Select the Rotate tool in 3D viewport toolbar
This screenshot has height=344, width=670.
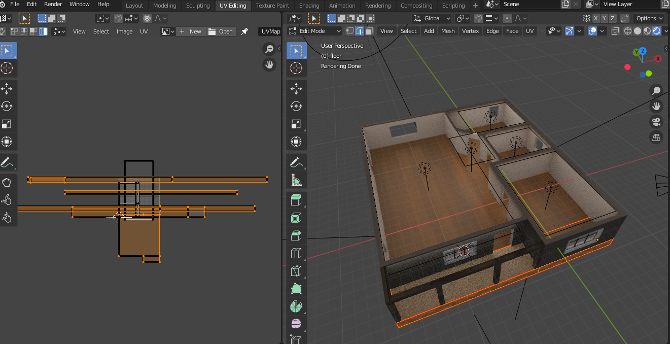tap(296, 106)
